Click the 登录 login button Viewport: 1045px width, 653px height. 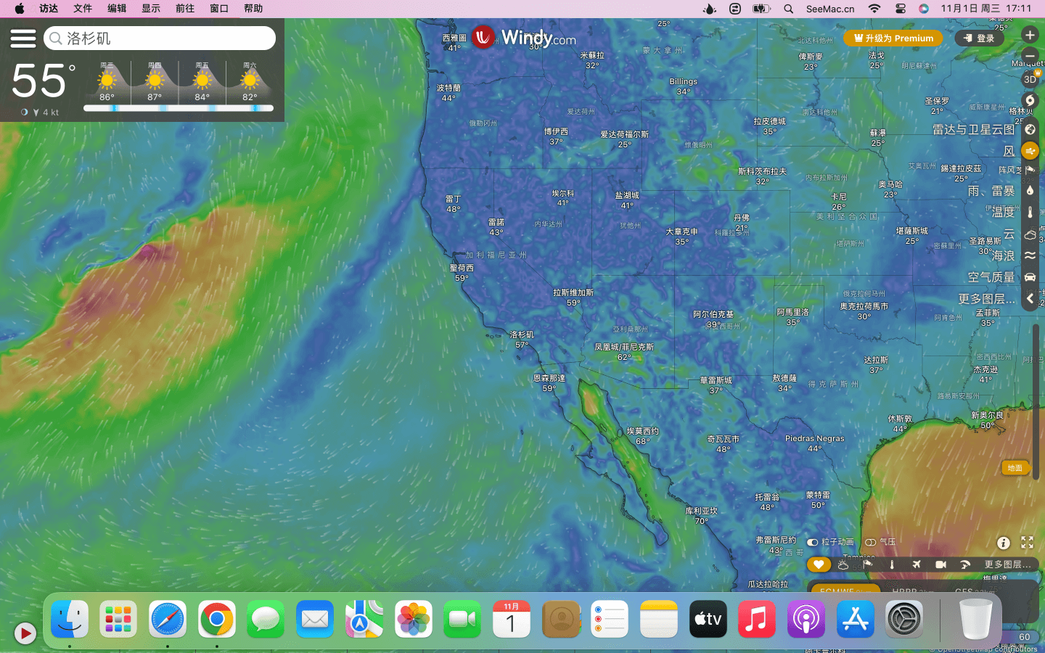point(980,38)
